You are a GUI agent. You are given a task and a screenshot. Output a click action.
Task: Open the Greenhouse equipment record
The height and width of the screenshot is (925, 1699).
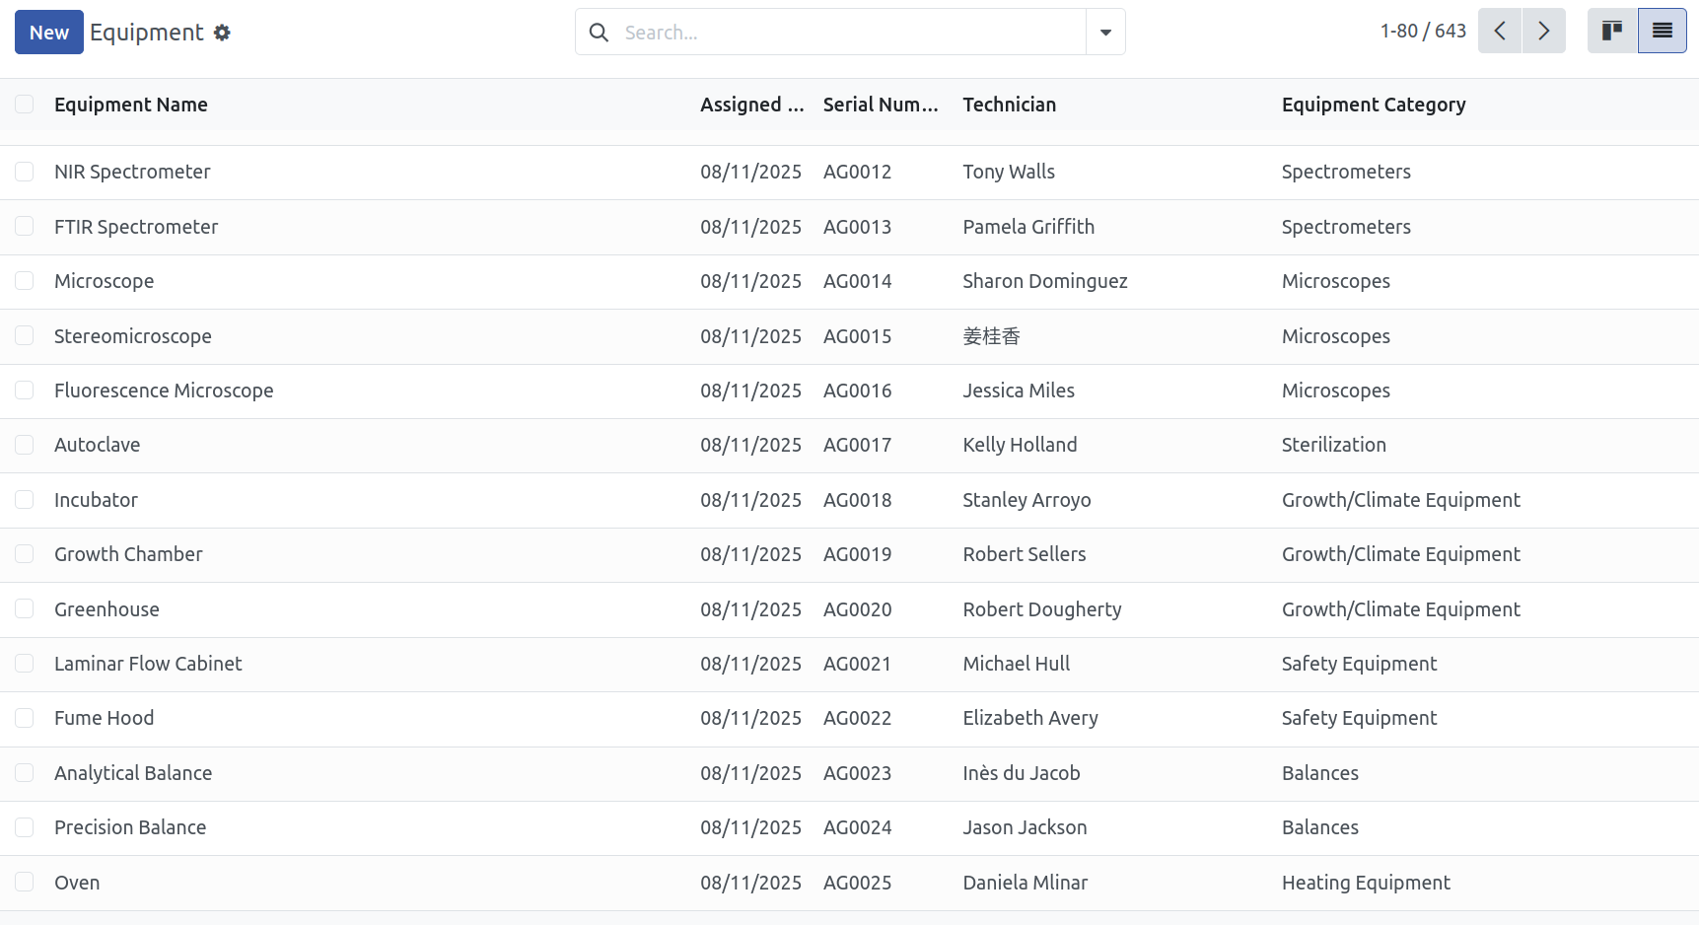pyautogui.click(x=106, y=609)
